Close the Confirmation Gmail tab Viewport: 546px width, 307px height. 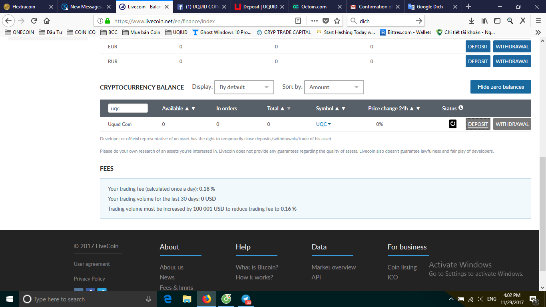click(x=398, y=7)
